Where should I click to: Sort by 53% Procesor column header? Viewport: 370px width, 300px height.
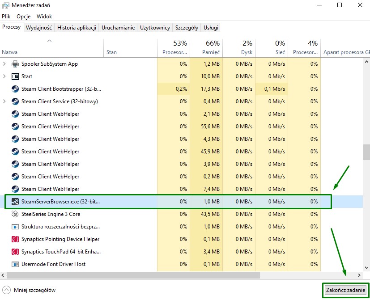[x=174, y=48]
